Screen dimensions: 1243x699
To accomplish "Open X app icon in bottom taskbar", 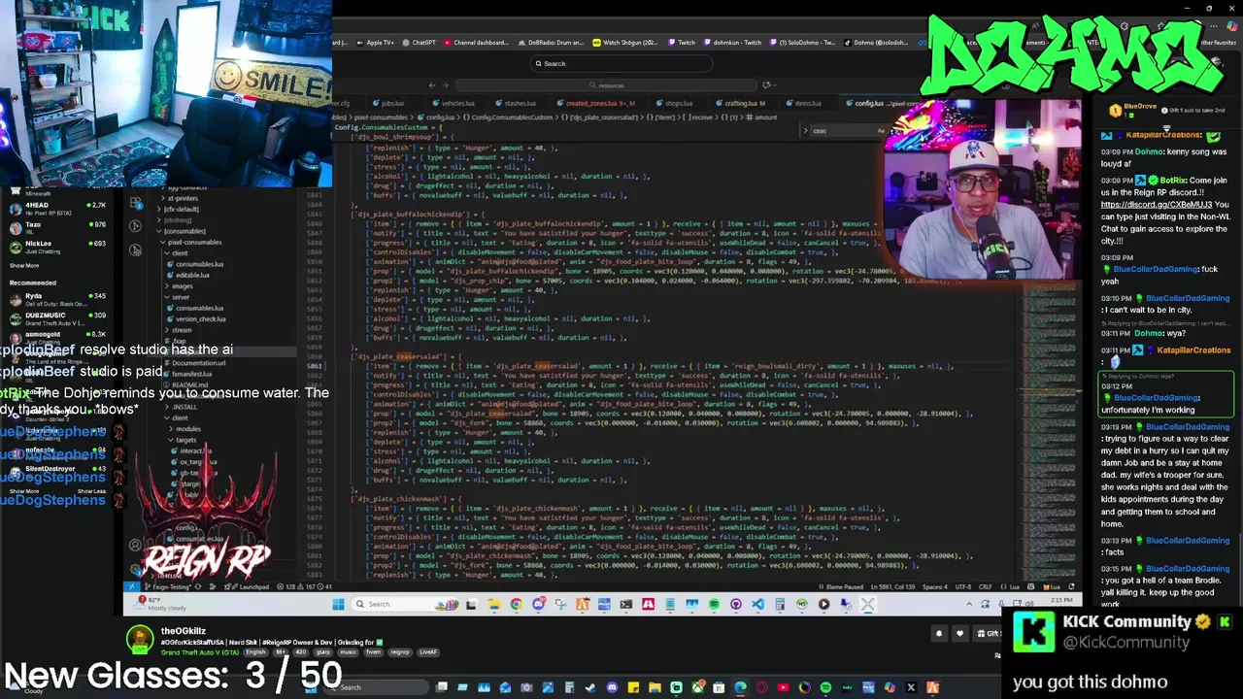I will [911, 687].
